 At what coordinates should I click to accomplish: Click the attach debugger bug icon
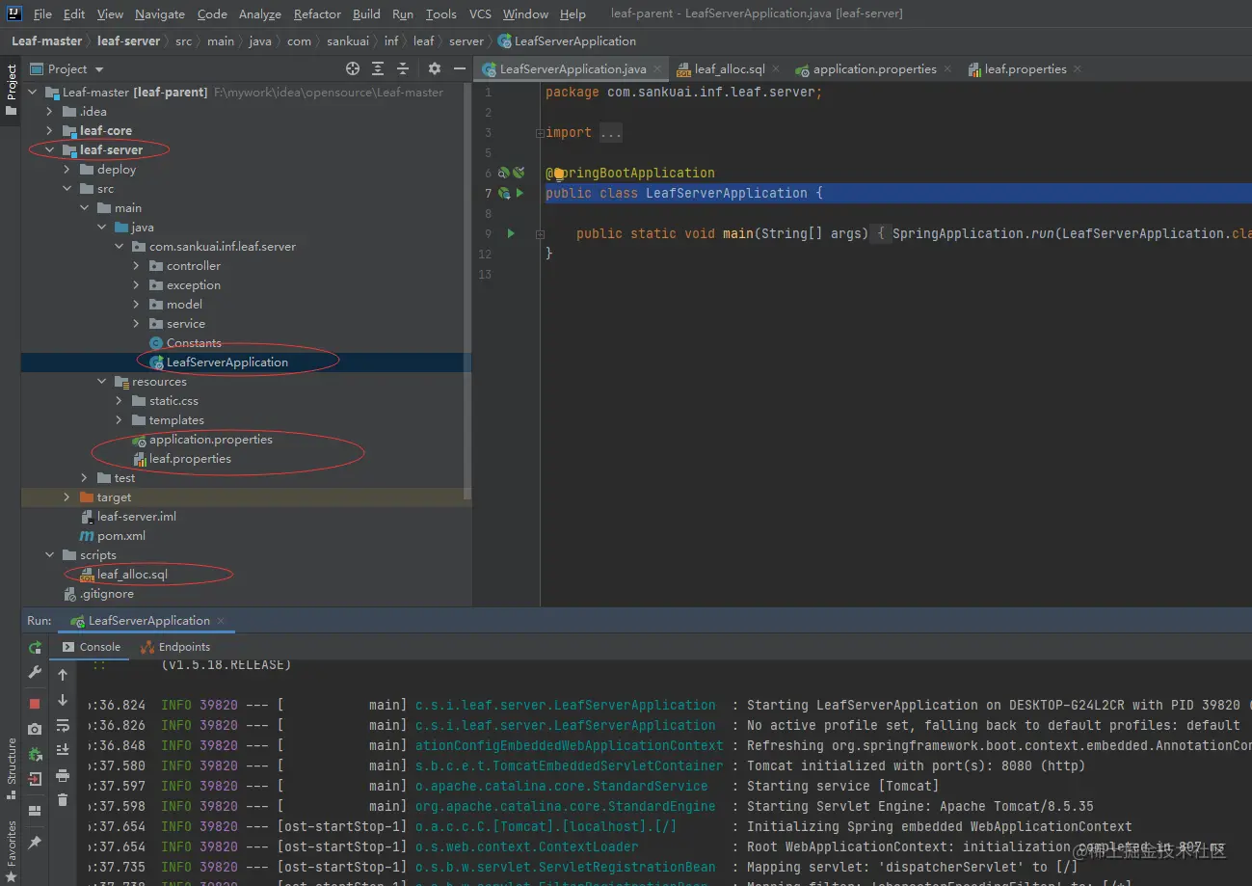click(x=35, y=754)
